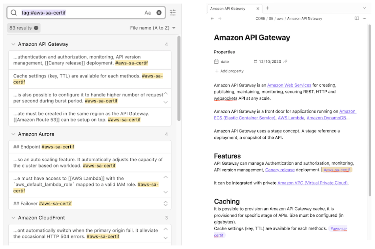Click the Properties heading

pos(224,52)
